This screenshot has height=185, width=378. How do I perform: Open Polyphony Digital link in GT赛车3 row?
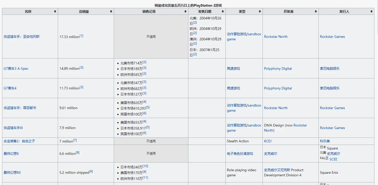278,68
